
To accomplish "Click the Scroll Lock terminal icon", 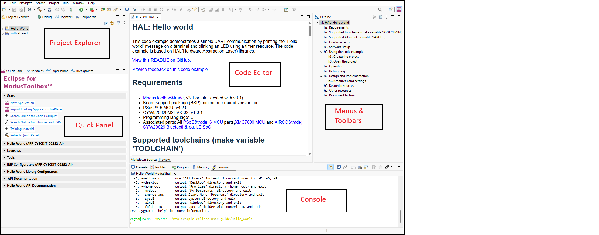I will point(366,167).
